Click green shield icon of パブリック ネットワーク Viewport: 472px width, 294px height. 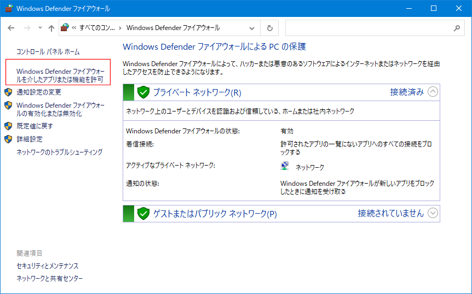143,214
